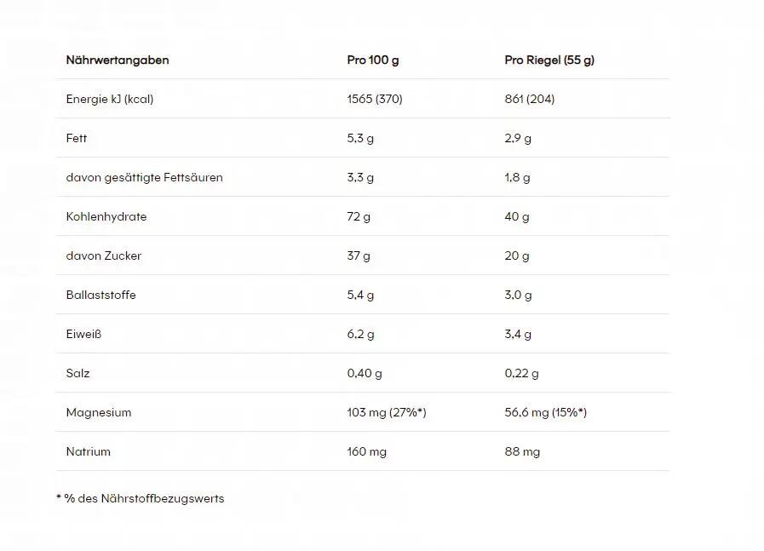Click the 103 mg (27%*) magnesium value

coord(387,413)
